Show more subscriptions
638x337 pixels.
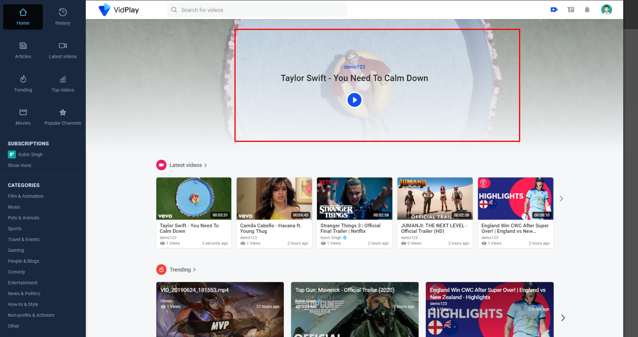coord(19,165)
